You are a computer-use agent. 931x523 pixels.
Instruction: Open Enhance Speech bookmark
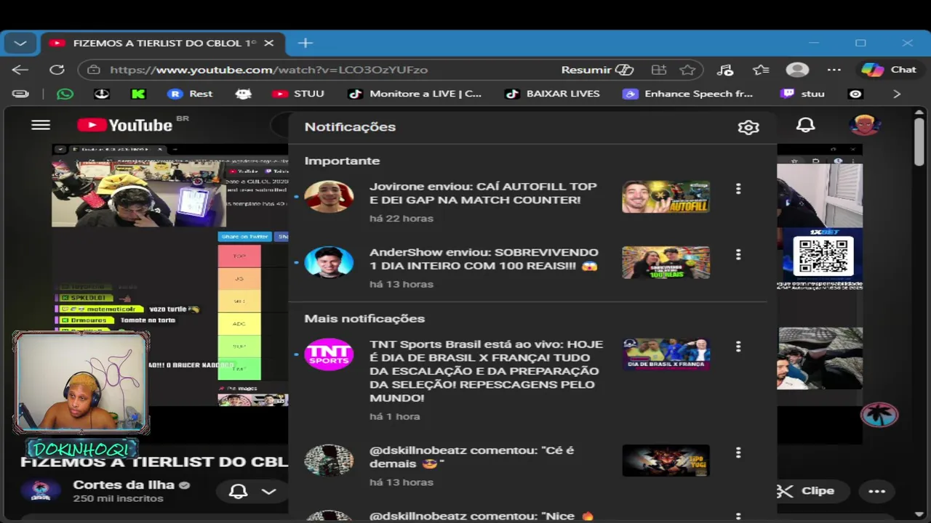pos(688,94)
